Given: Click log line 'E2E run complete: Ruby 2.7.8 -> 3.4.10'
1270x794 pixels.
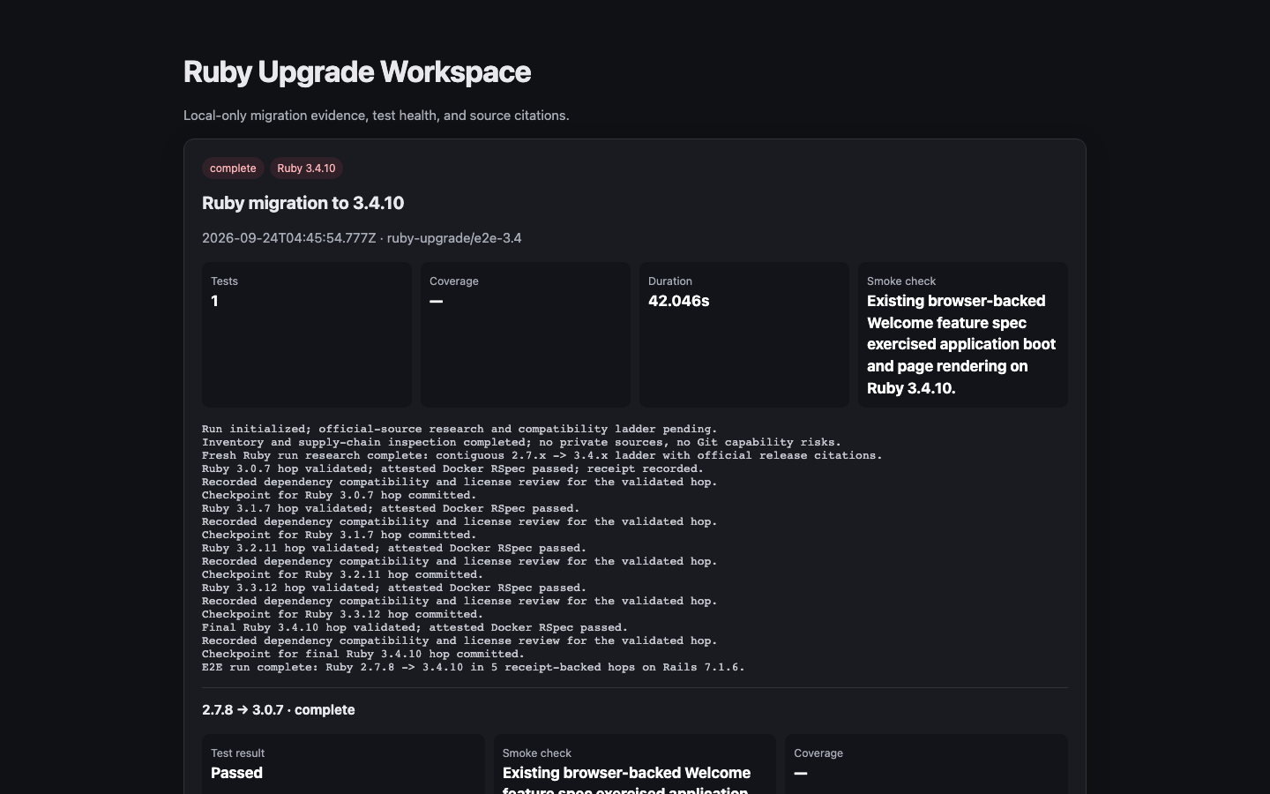Looking at the screenshot, I should pos(474,667).
